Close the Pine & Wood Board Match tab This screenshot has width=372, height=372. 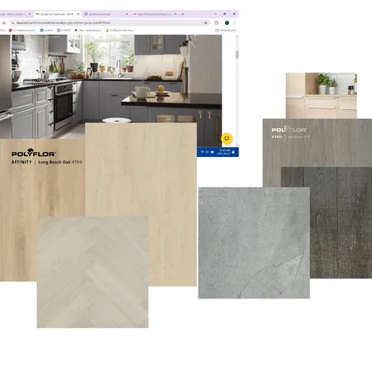click(175, 14)
